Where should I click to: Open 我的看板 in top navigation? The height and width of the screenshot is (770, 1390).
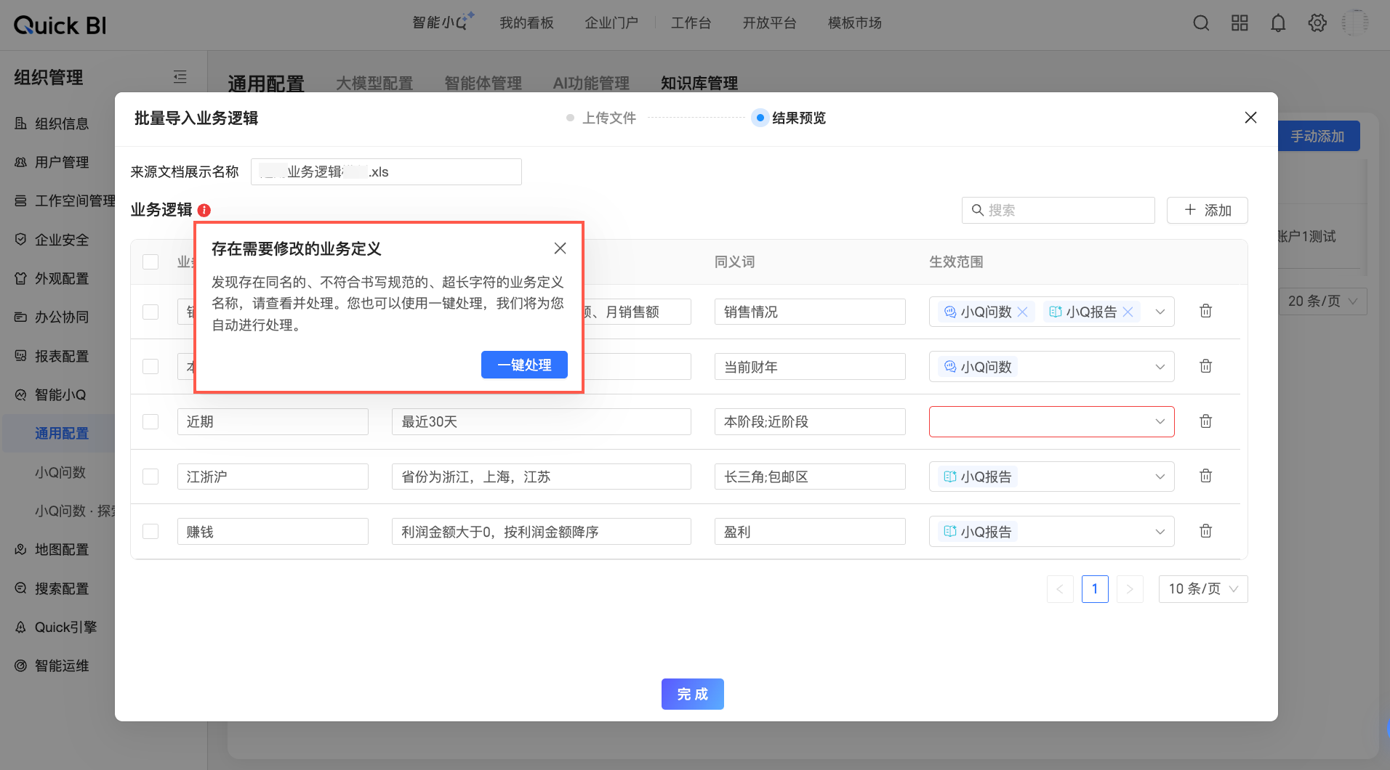click(x=526, y=23)
